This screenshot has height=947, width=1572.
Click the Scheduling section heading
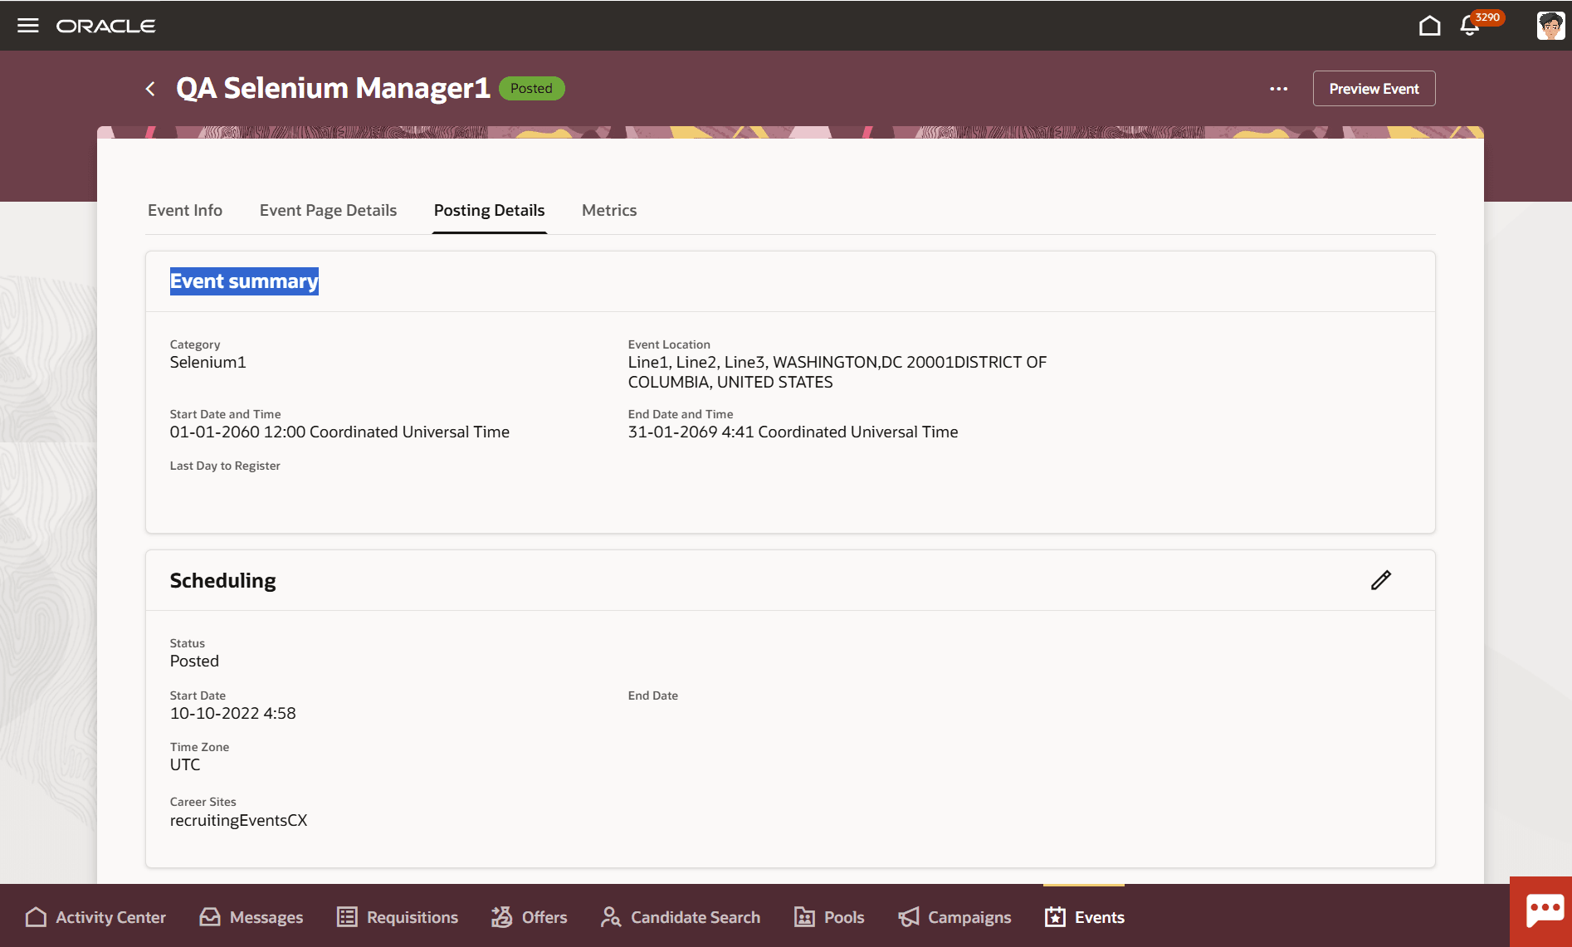(222, 581)
